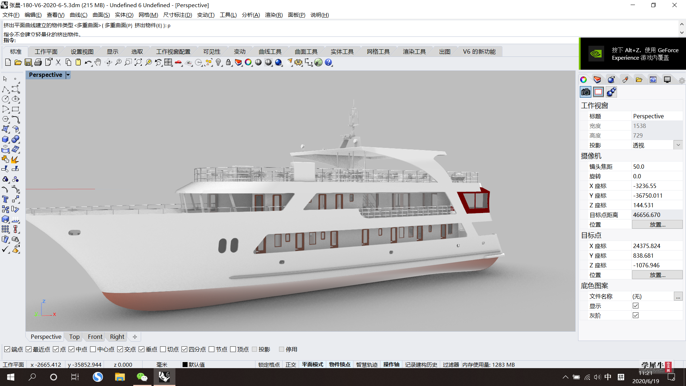The width and height of the screenshot is (686, 386).
Task: Open Options with the gear toolbar icon
Action: point(298,63)
